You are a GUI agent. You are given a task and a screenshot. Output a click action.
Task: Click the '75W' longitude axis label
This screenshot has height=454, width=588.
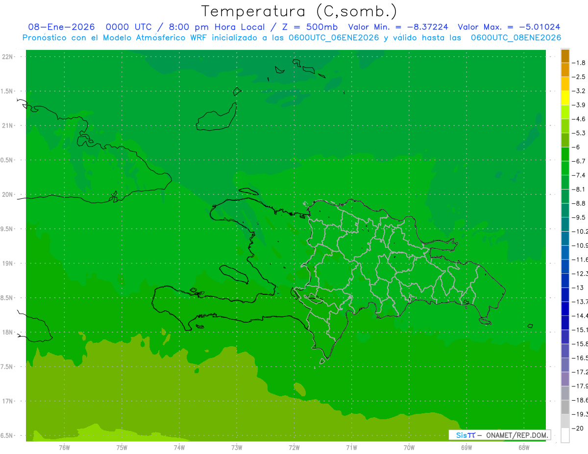[122, 448]
